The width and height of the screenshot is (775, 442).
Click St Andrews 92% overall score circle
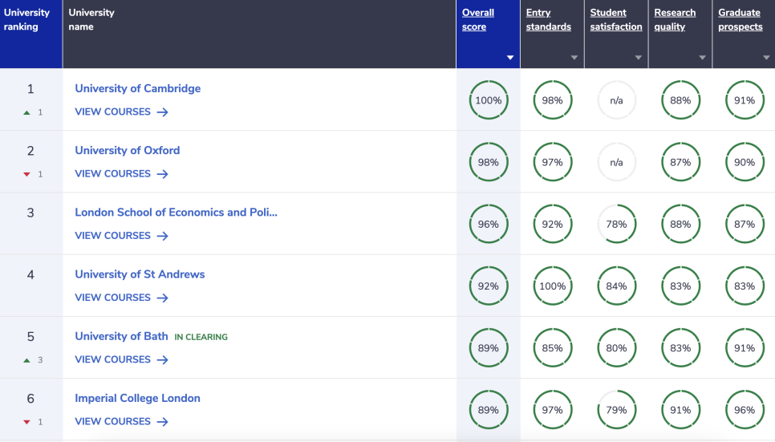coord(489,286)
